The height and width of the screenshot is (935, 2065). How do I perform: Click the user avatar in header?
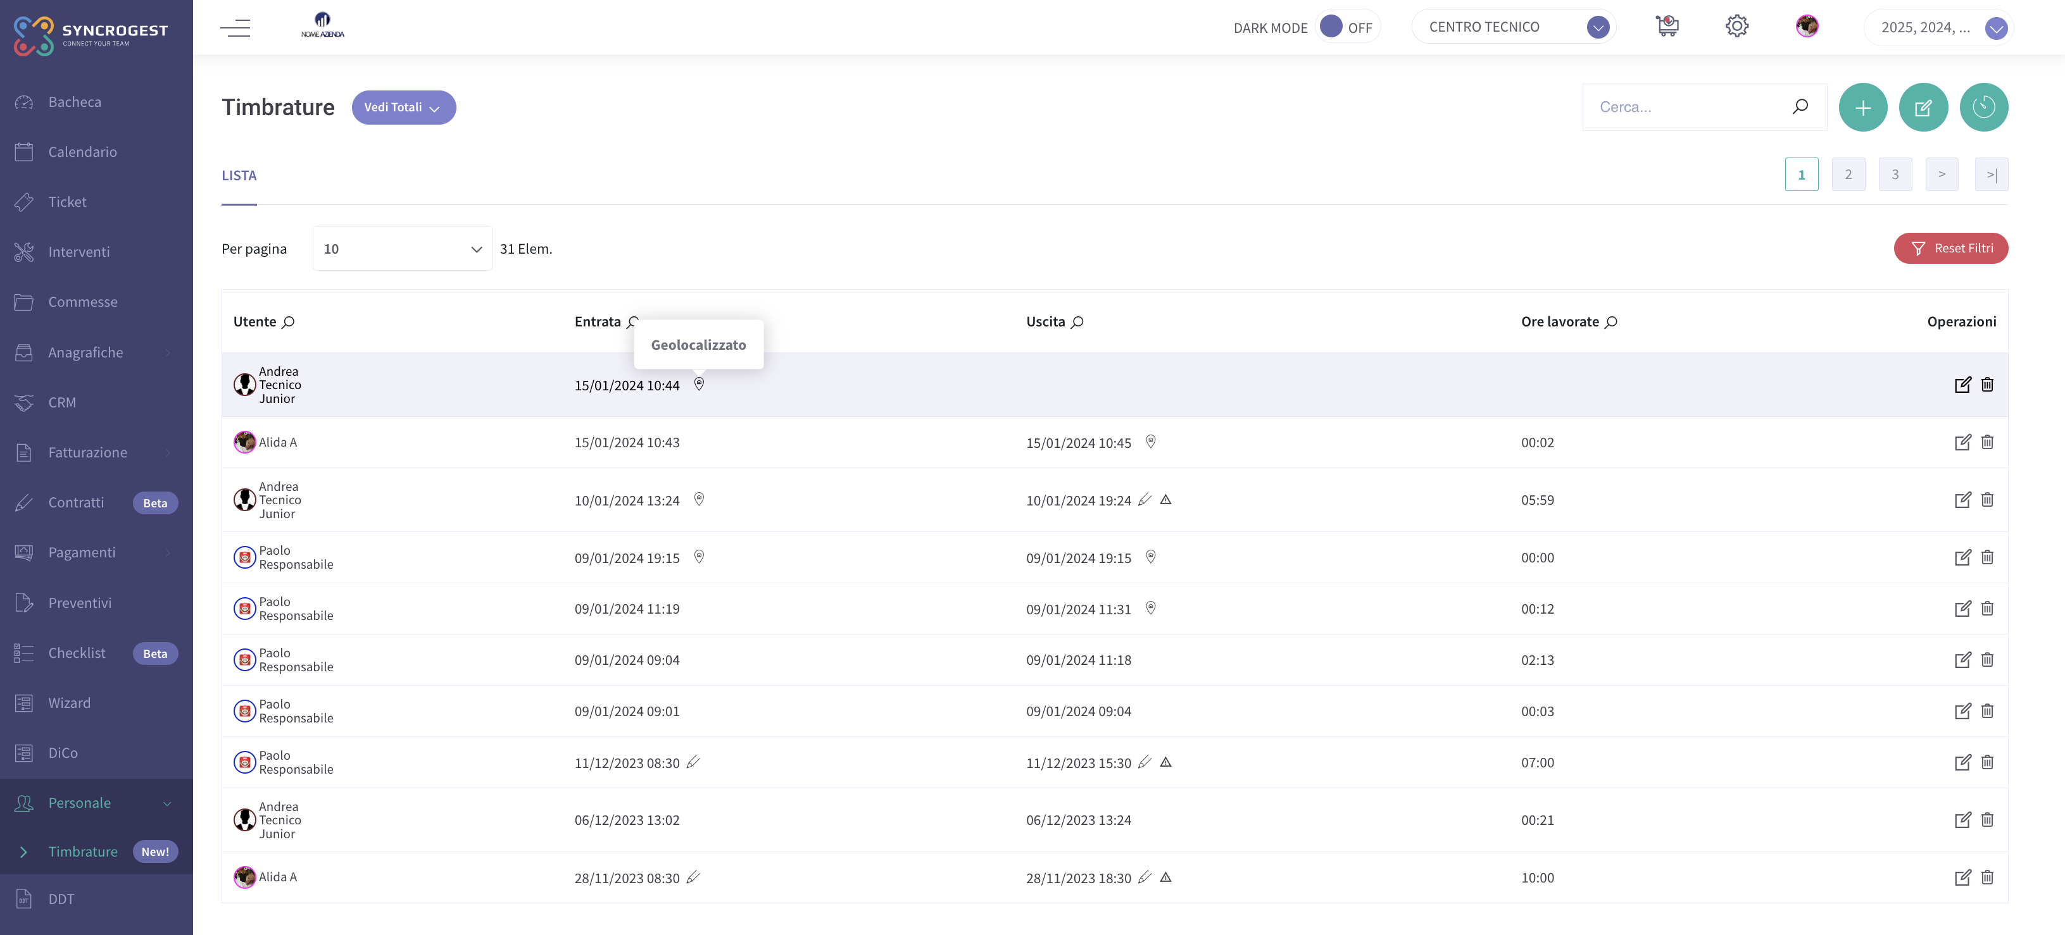click(x=1807, y=27)
